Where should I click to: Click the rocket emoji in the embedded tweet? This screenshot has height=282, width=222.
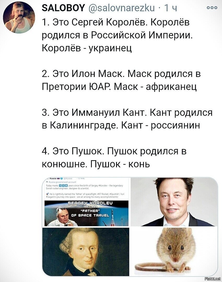[48, 194]
